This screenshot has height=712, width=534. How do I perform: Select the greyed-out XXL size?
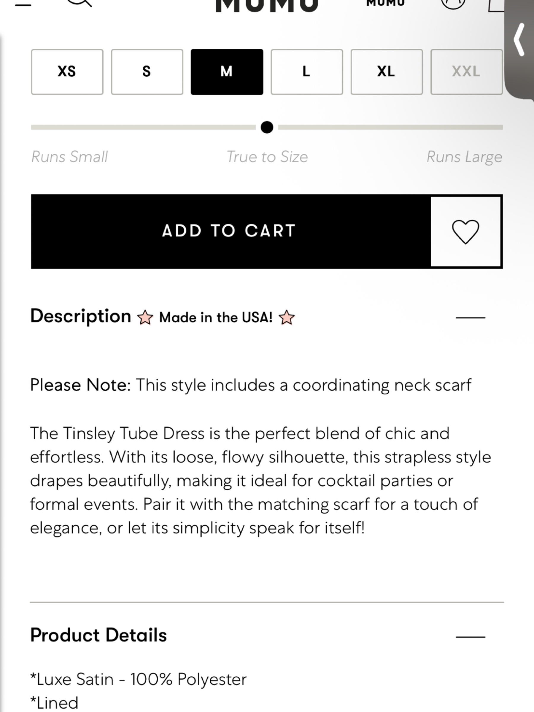coord(466,72)
